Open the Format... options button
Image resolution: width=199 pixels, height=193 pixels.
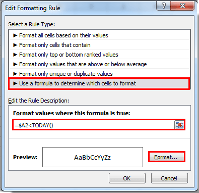(x=167, y=157)
